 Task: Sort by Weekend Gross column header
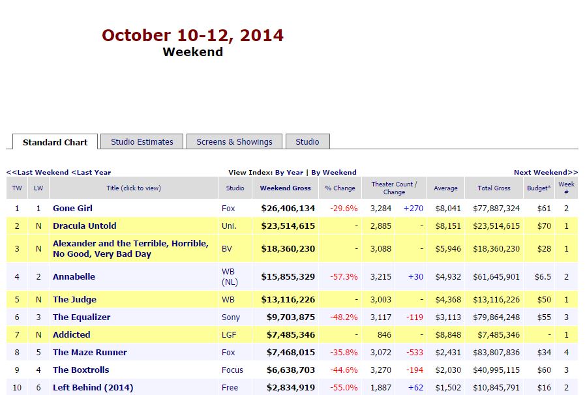click(285, 188)
